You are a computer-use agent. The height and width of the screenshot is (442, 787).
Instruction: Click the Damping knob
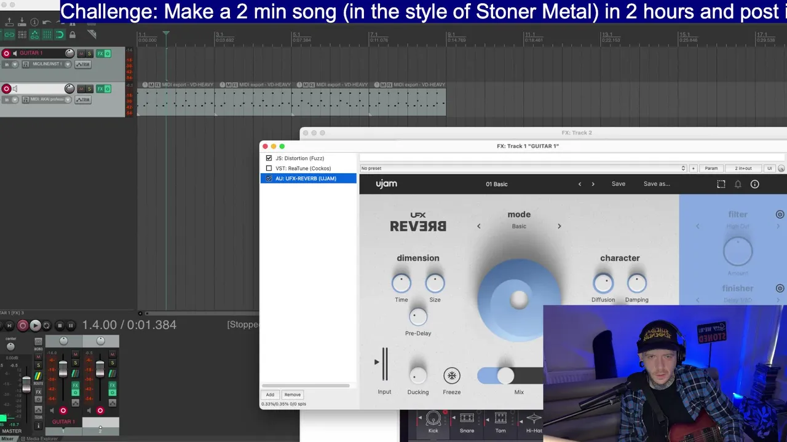point(637,283)
